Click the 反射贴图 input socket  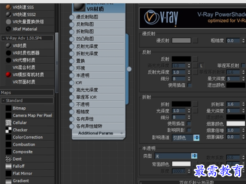click(72, 24)
